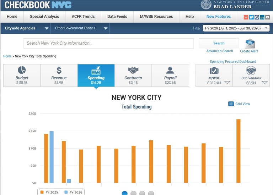Open the ACFR Trends menu
This screenshot has height=195, width=273.
click(83, 17)
